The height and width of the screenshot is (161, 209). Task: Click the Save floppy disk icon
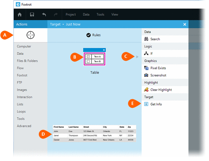pyautogui.click(x=32, y=14)
